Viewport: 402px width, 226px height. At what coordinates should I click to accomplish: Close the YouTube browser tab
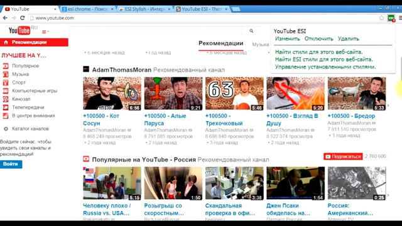[55, 9]
